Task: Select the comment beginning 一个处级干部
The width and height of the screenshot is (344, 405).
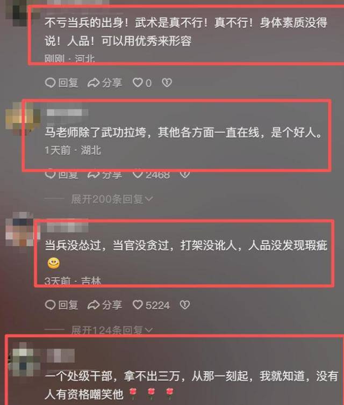Action: pos(191,385)
